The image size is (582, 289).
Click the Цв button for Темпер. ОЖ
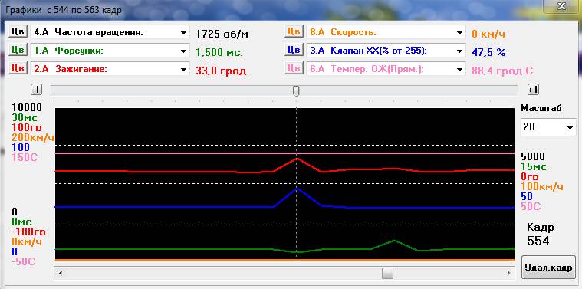click(294, 68)
